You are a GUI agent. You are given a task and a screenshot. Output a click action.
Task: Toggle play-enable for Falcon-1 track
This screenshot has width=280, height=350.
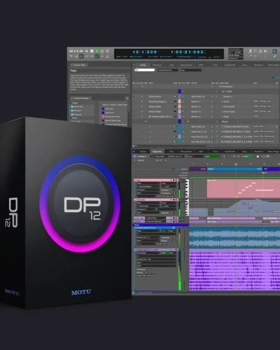(x=184, y=96)
